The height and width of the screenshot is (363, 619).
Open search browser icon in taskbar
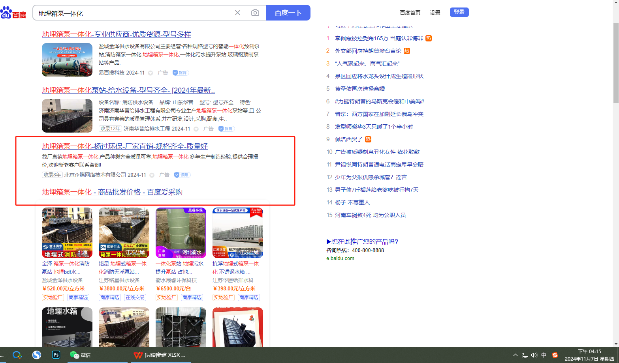pos(17,355)
